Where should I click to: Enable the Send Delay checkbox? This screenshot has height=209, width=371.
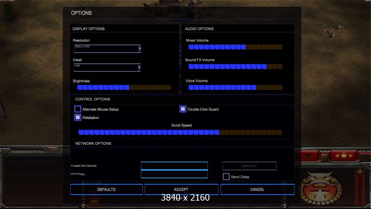pos(226,177)
